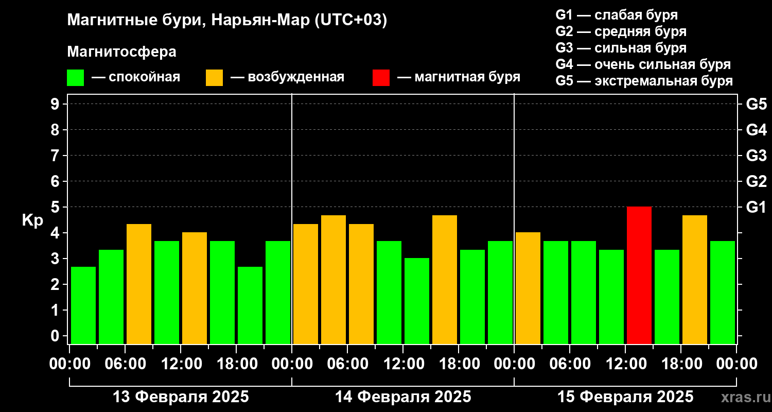
Task: Select the red storm bar on 15 Февраля
Action: (639, 276)
